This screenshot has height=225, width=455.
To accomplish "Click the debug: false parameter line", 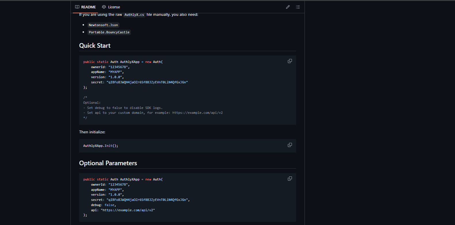I will 103,205.
